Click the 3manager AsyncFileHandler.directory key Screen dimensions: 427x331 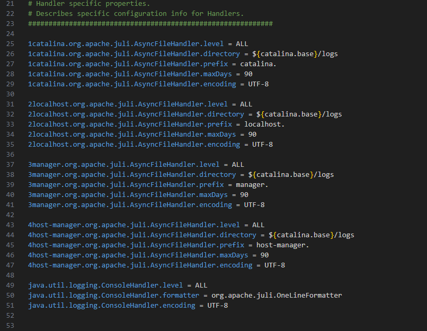[x=132, y=175]
